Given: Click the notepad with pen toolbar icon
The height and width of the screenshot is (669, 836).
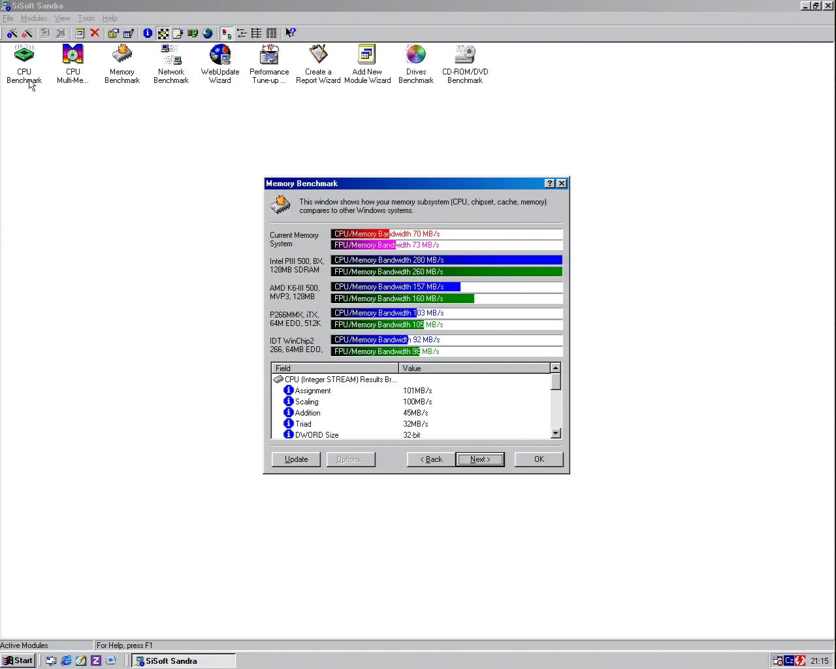Looking at the screenshot, I should 178,33.
